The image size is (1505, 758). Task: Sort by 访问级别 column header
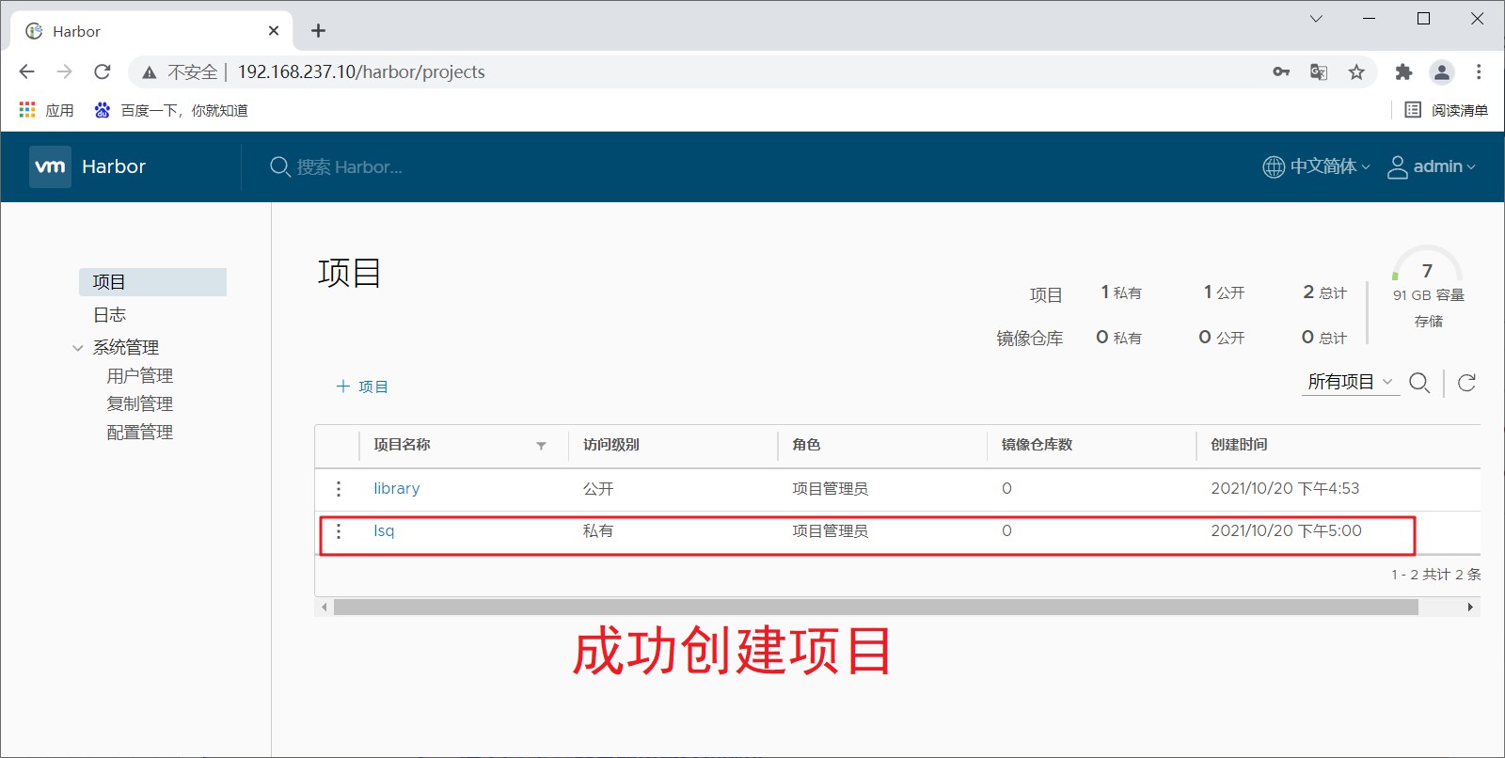611,445
